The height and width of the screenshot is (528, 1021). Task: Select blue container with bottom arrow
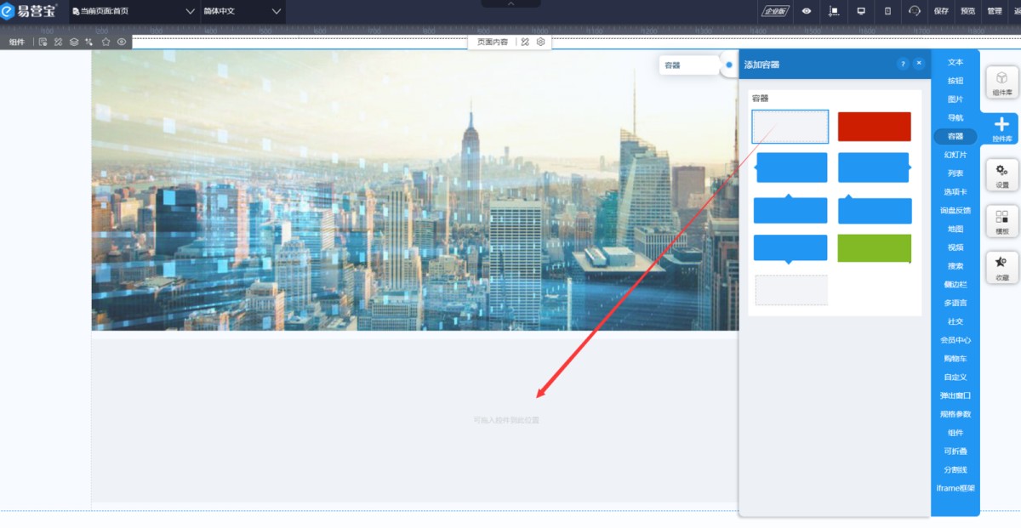790,249
